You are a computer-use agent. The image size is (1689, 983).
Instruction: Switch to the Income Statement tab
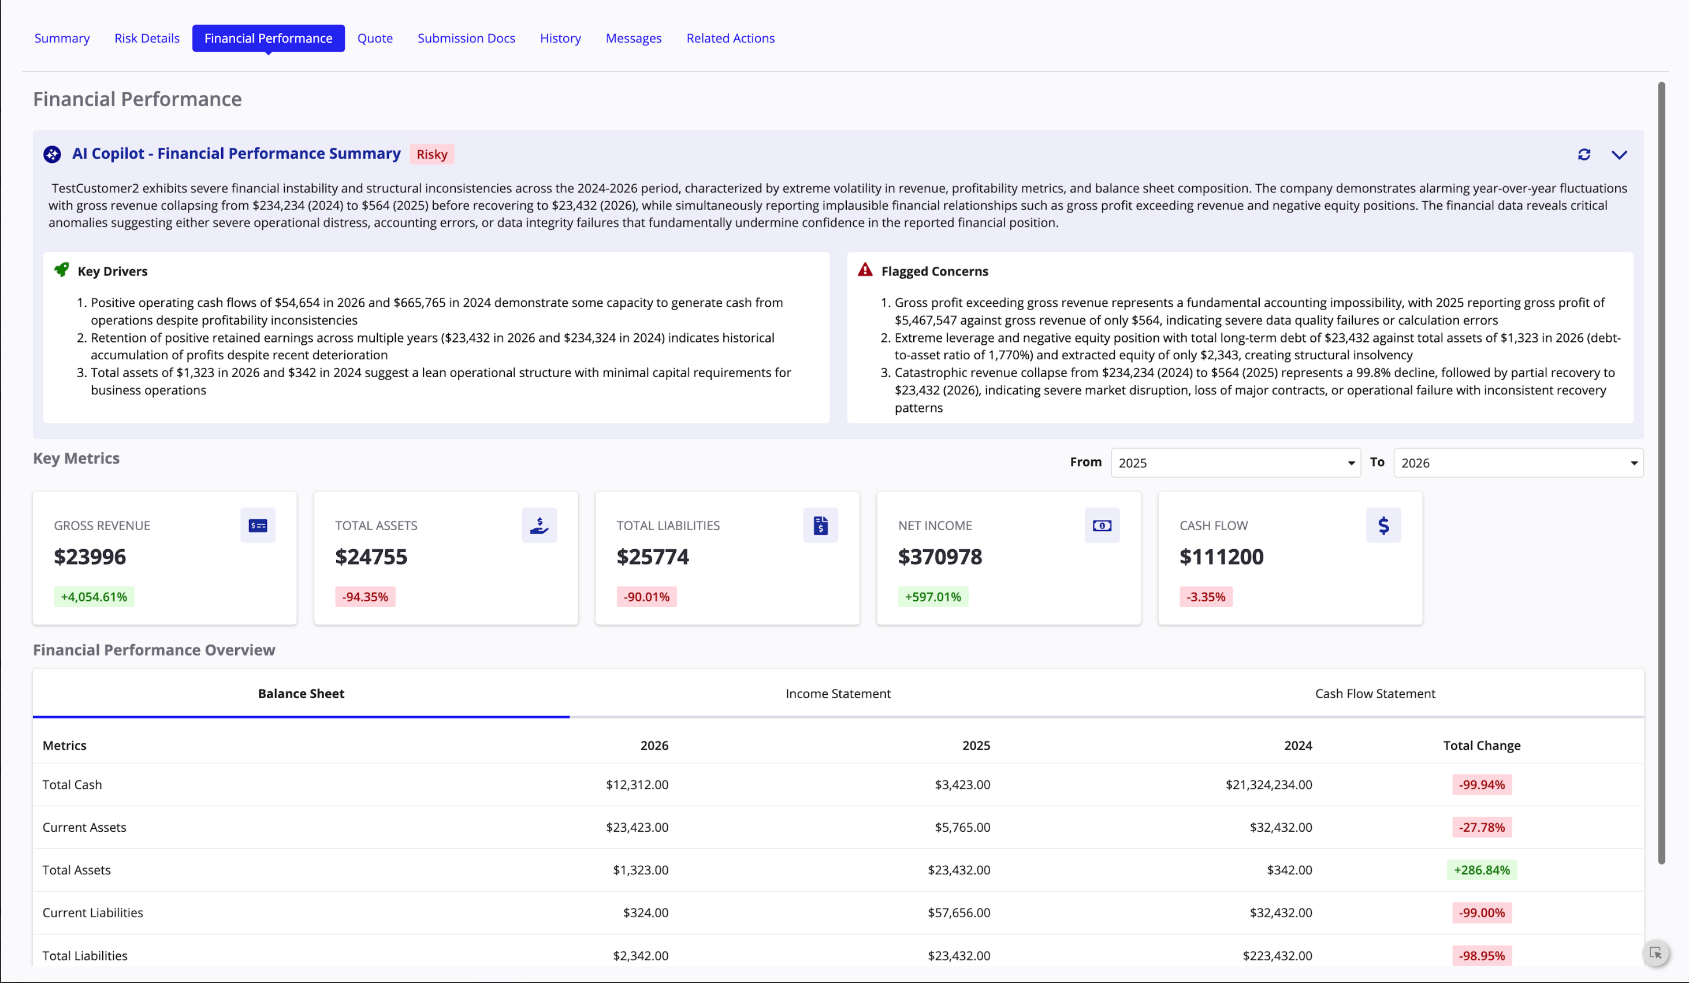pos(839,694)
